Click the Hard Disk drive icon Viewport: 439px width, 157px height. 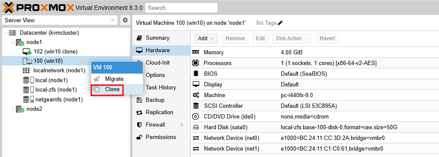pos(195,127)
